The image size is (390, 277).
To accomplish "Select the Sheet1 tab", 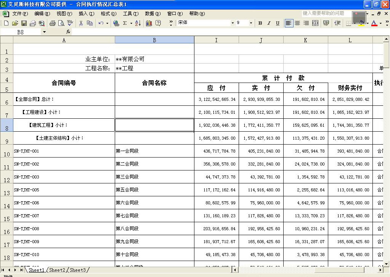I will [36, 270].
